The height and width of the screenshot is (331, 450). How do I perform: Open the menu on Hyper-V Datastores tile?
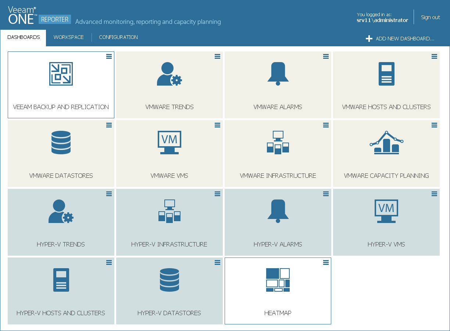[x=218, y=262]
